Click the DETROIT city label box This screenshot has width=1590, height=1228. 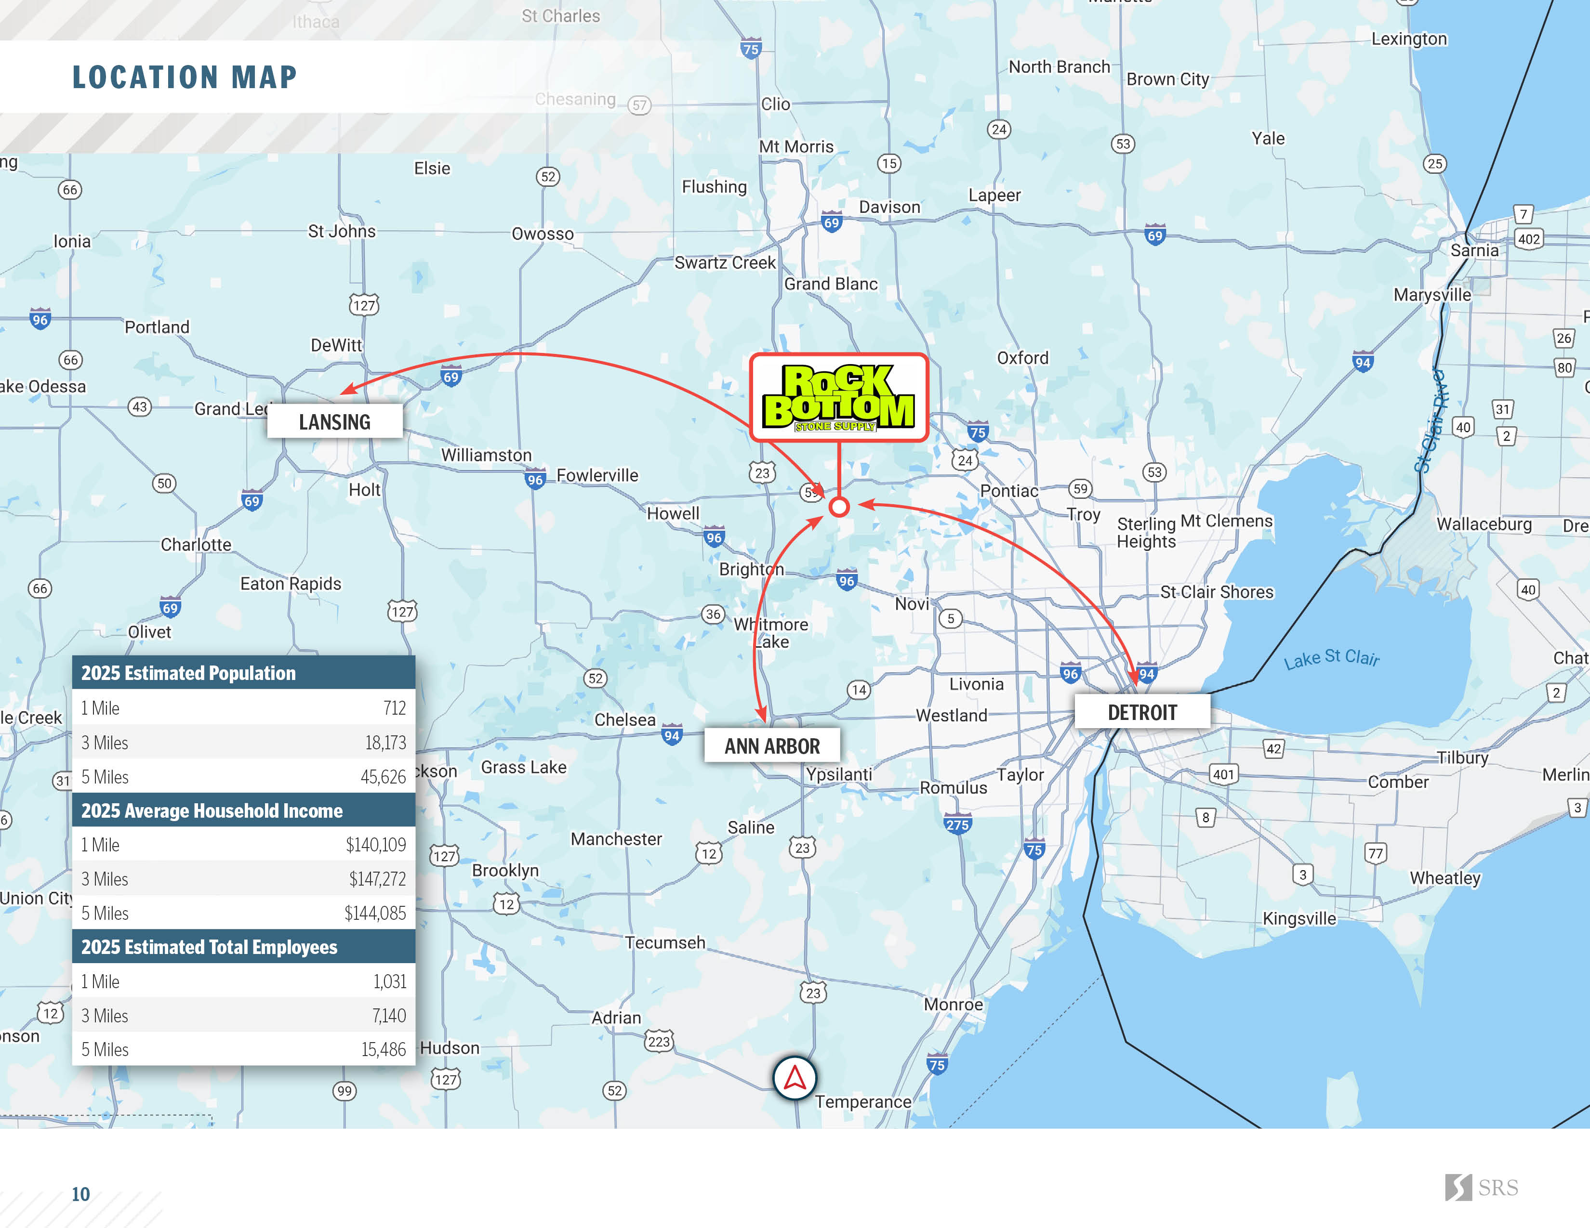point(1142,711)
